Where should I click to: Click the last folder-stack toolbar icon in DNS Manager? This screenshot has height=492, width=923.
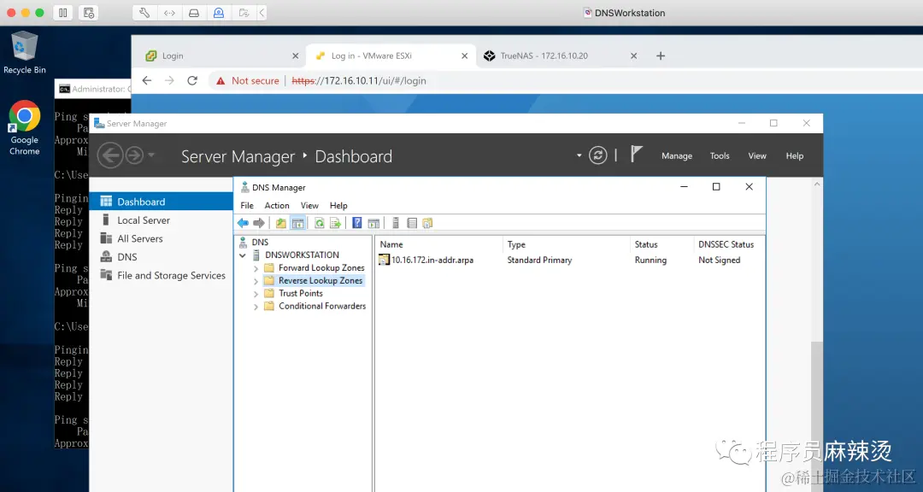(x=427, y=223)
